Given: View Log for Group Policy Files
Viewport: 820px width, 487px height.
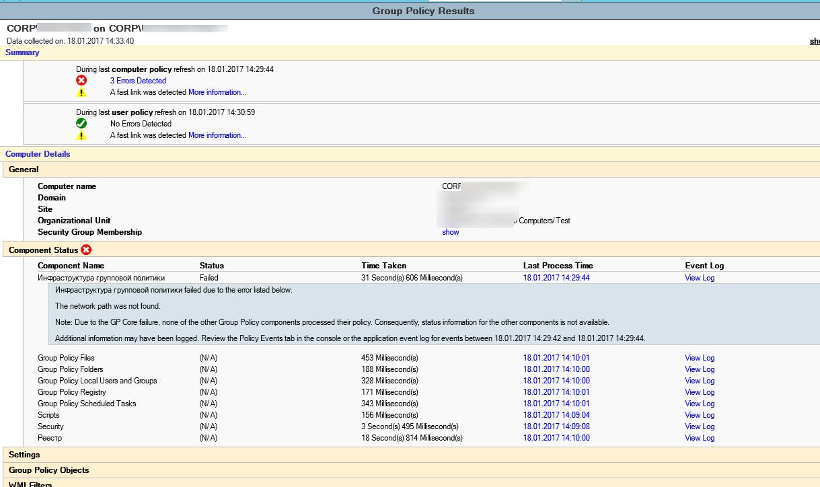Looking at the screenshot, I should point(699,358).
